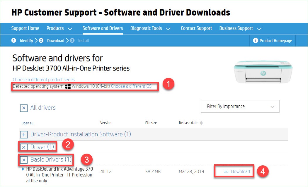Expand Driver-Product Installation Software plus box
This screenshot has width=308, height=187.
pyautogui.click(x=24, y=135)
